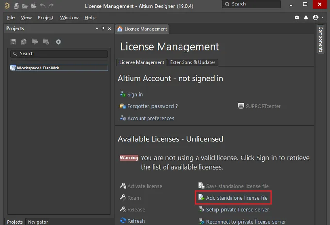330x225 pixels.
Task: Click the Sign in link
Action: 135,95
